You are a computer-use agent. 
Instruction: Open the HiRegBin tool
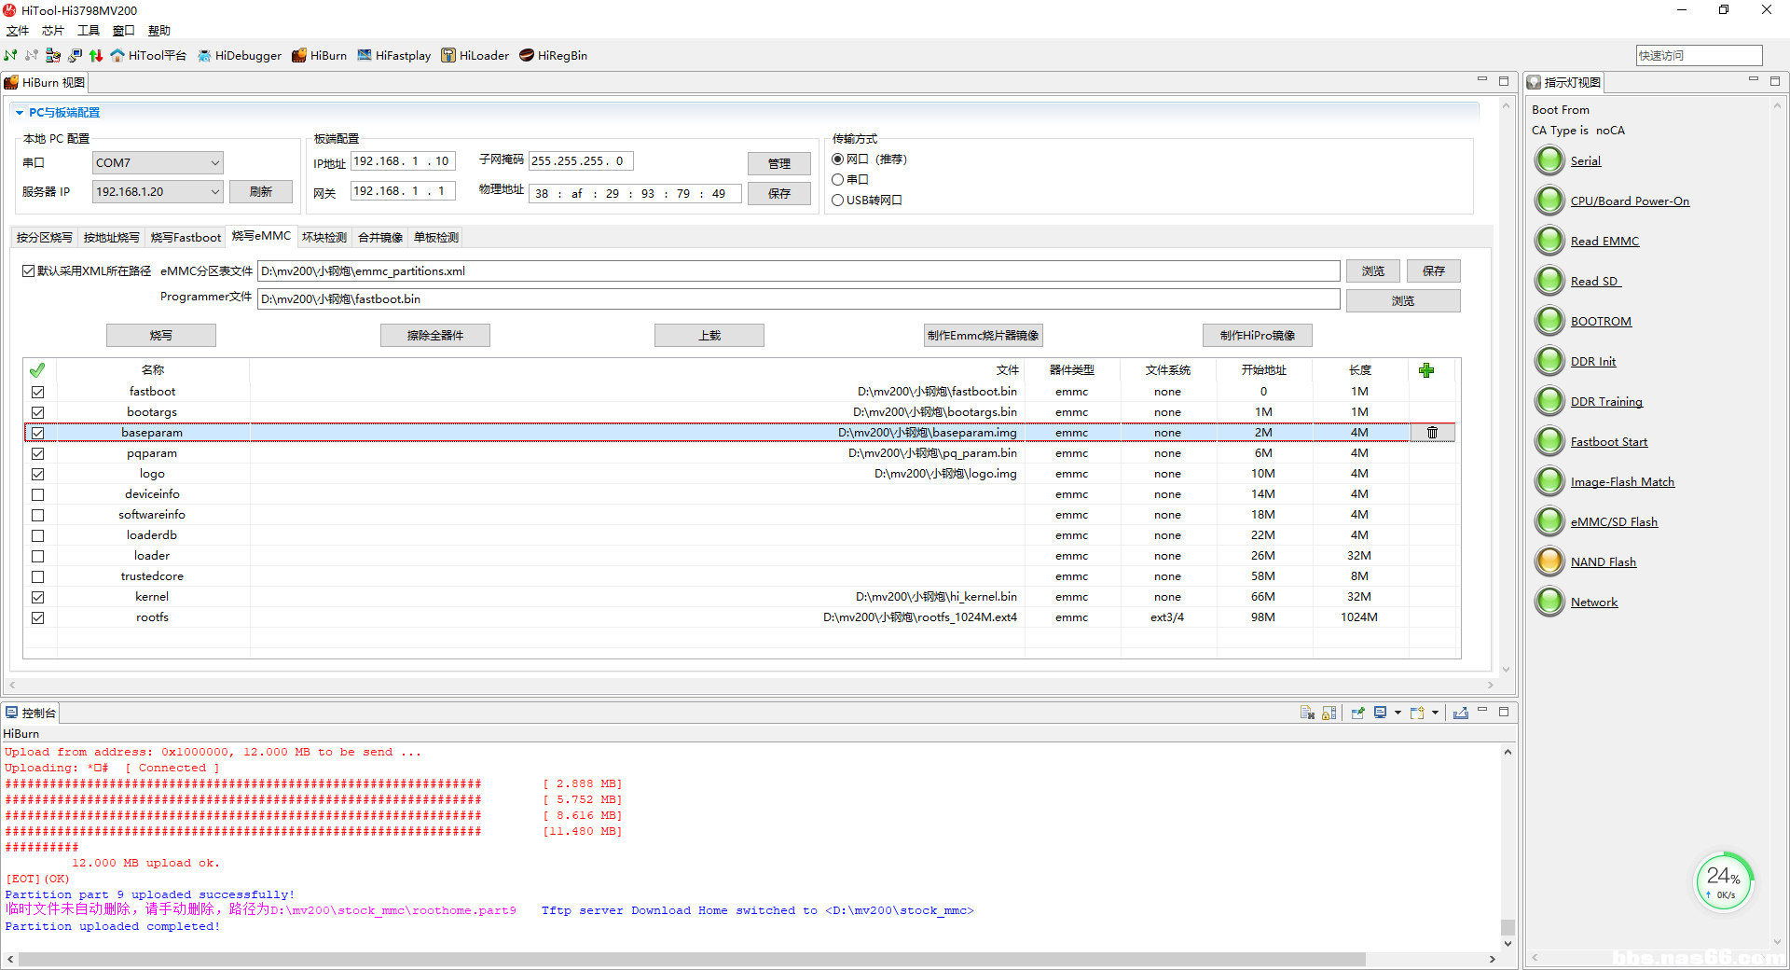tap(553, 56)
